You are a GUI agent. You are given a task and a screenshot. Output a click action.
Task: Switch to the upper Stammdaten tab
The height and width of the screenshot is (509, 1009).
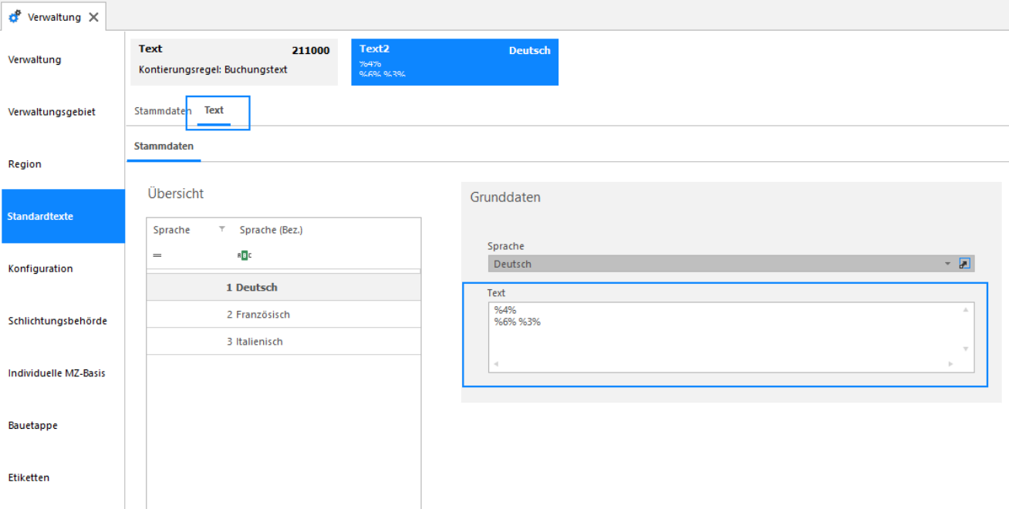click(163, 111)
